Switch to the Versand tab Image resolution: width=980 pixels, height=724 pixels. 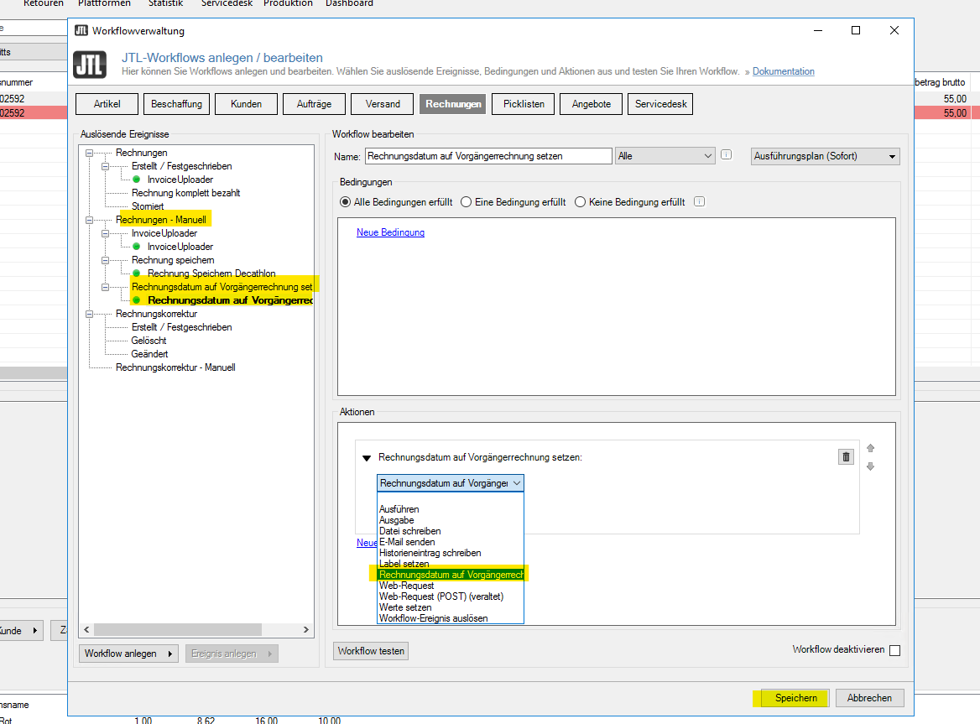383,104
